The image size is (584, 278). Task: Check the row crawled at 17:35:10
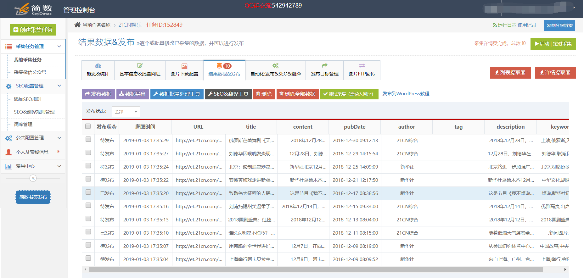pyautogui.click(x=88, y=232)
